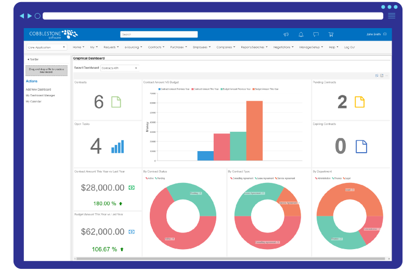Screen dimensions: 416x271
Task: Click the green money icon beside $28,000.00
Action: coord(132,188)
